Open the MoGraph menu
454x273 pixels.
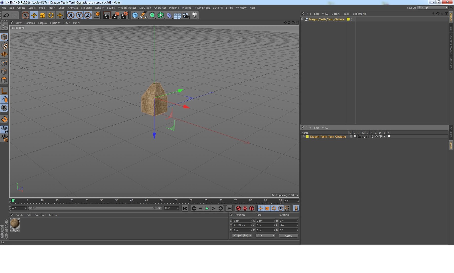point(145,8)
